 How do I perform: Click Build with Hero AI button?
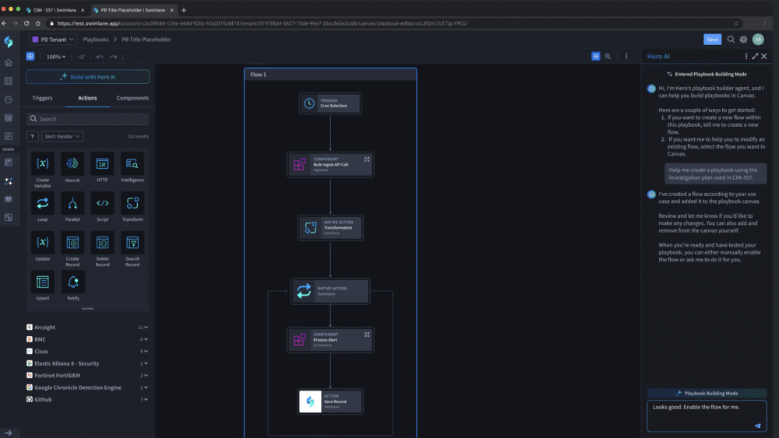click(87, 77)
